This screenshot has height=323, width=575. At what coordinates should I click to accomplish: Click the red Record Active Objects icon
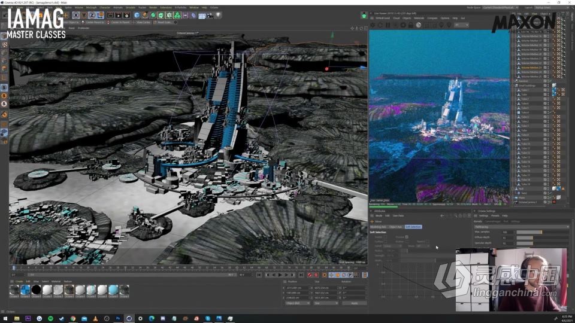click(310, 275)
